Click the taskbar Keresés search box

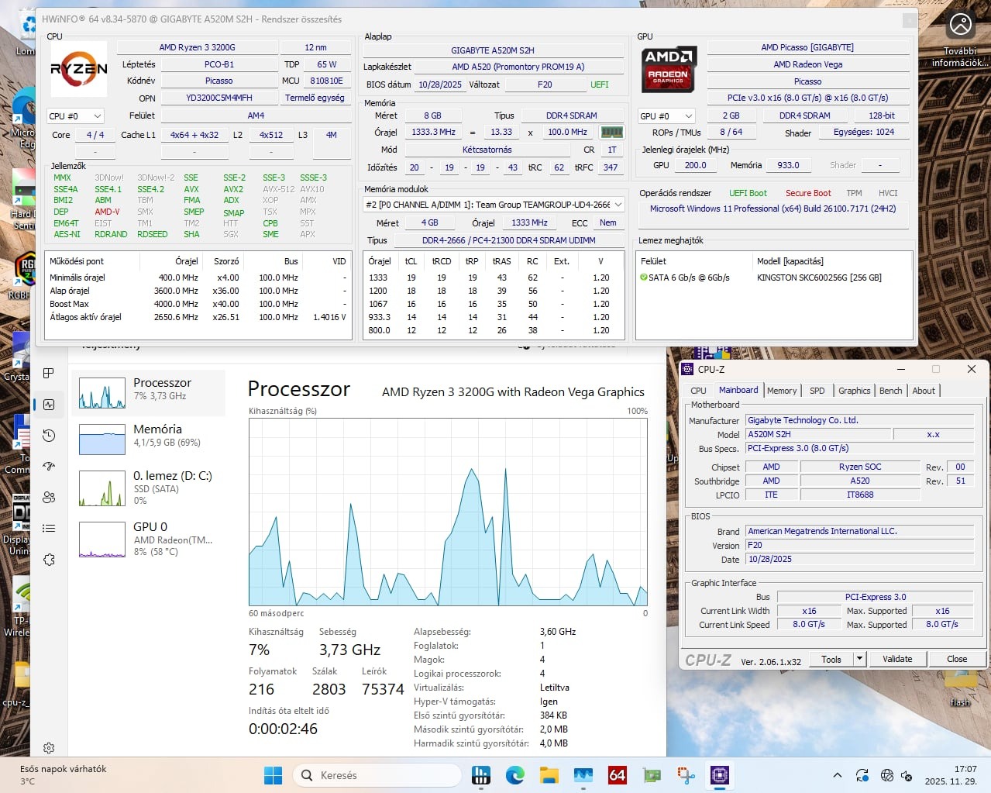[379, 775]
